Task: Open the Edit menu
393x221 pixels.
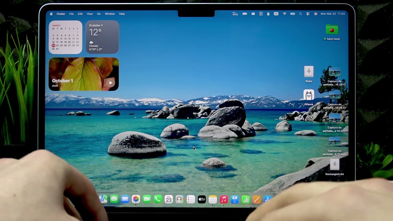Action: click(x=80, y=14)
